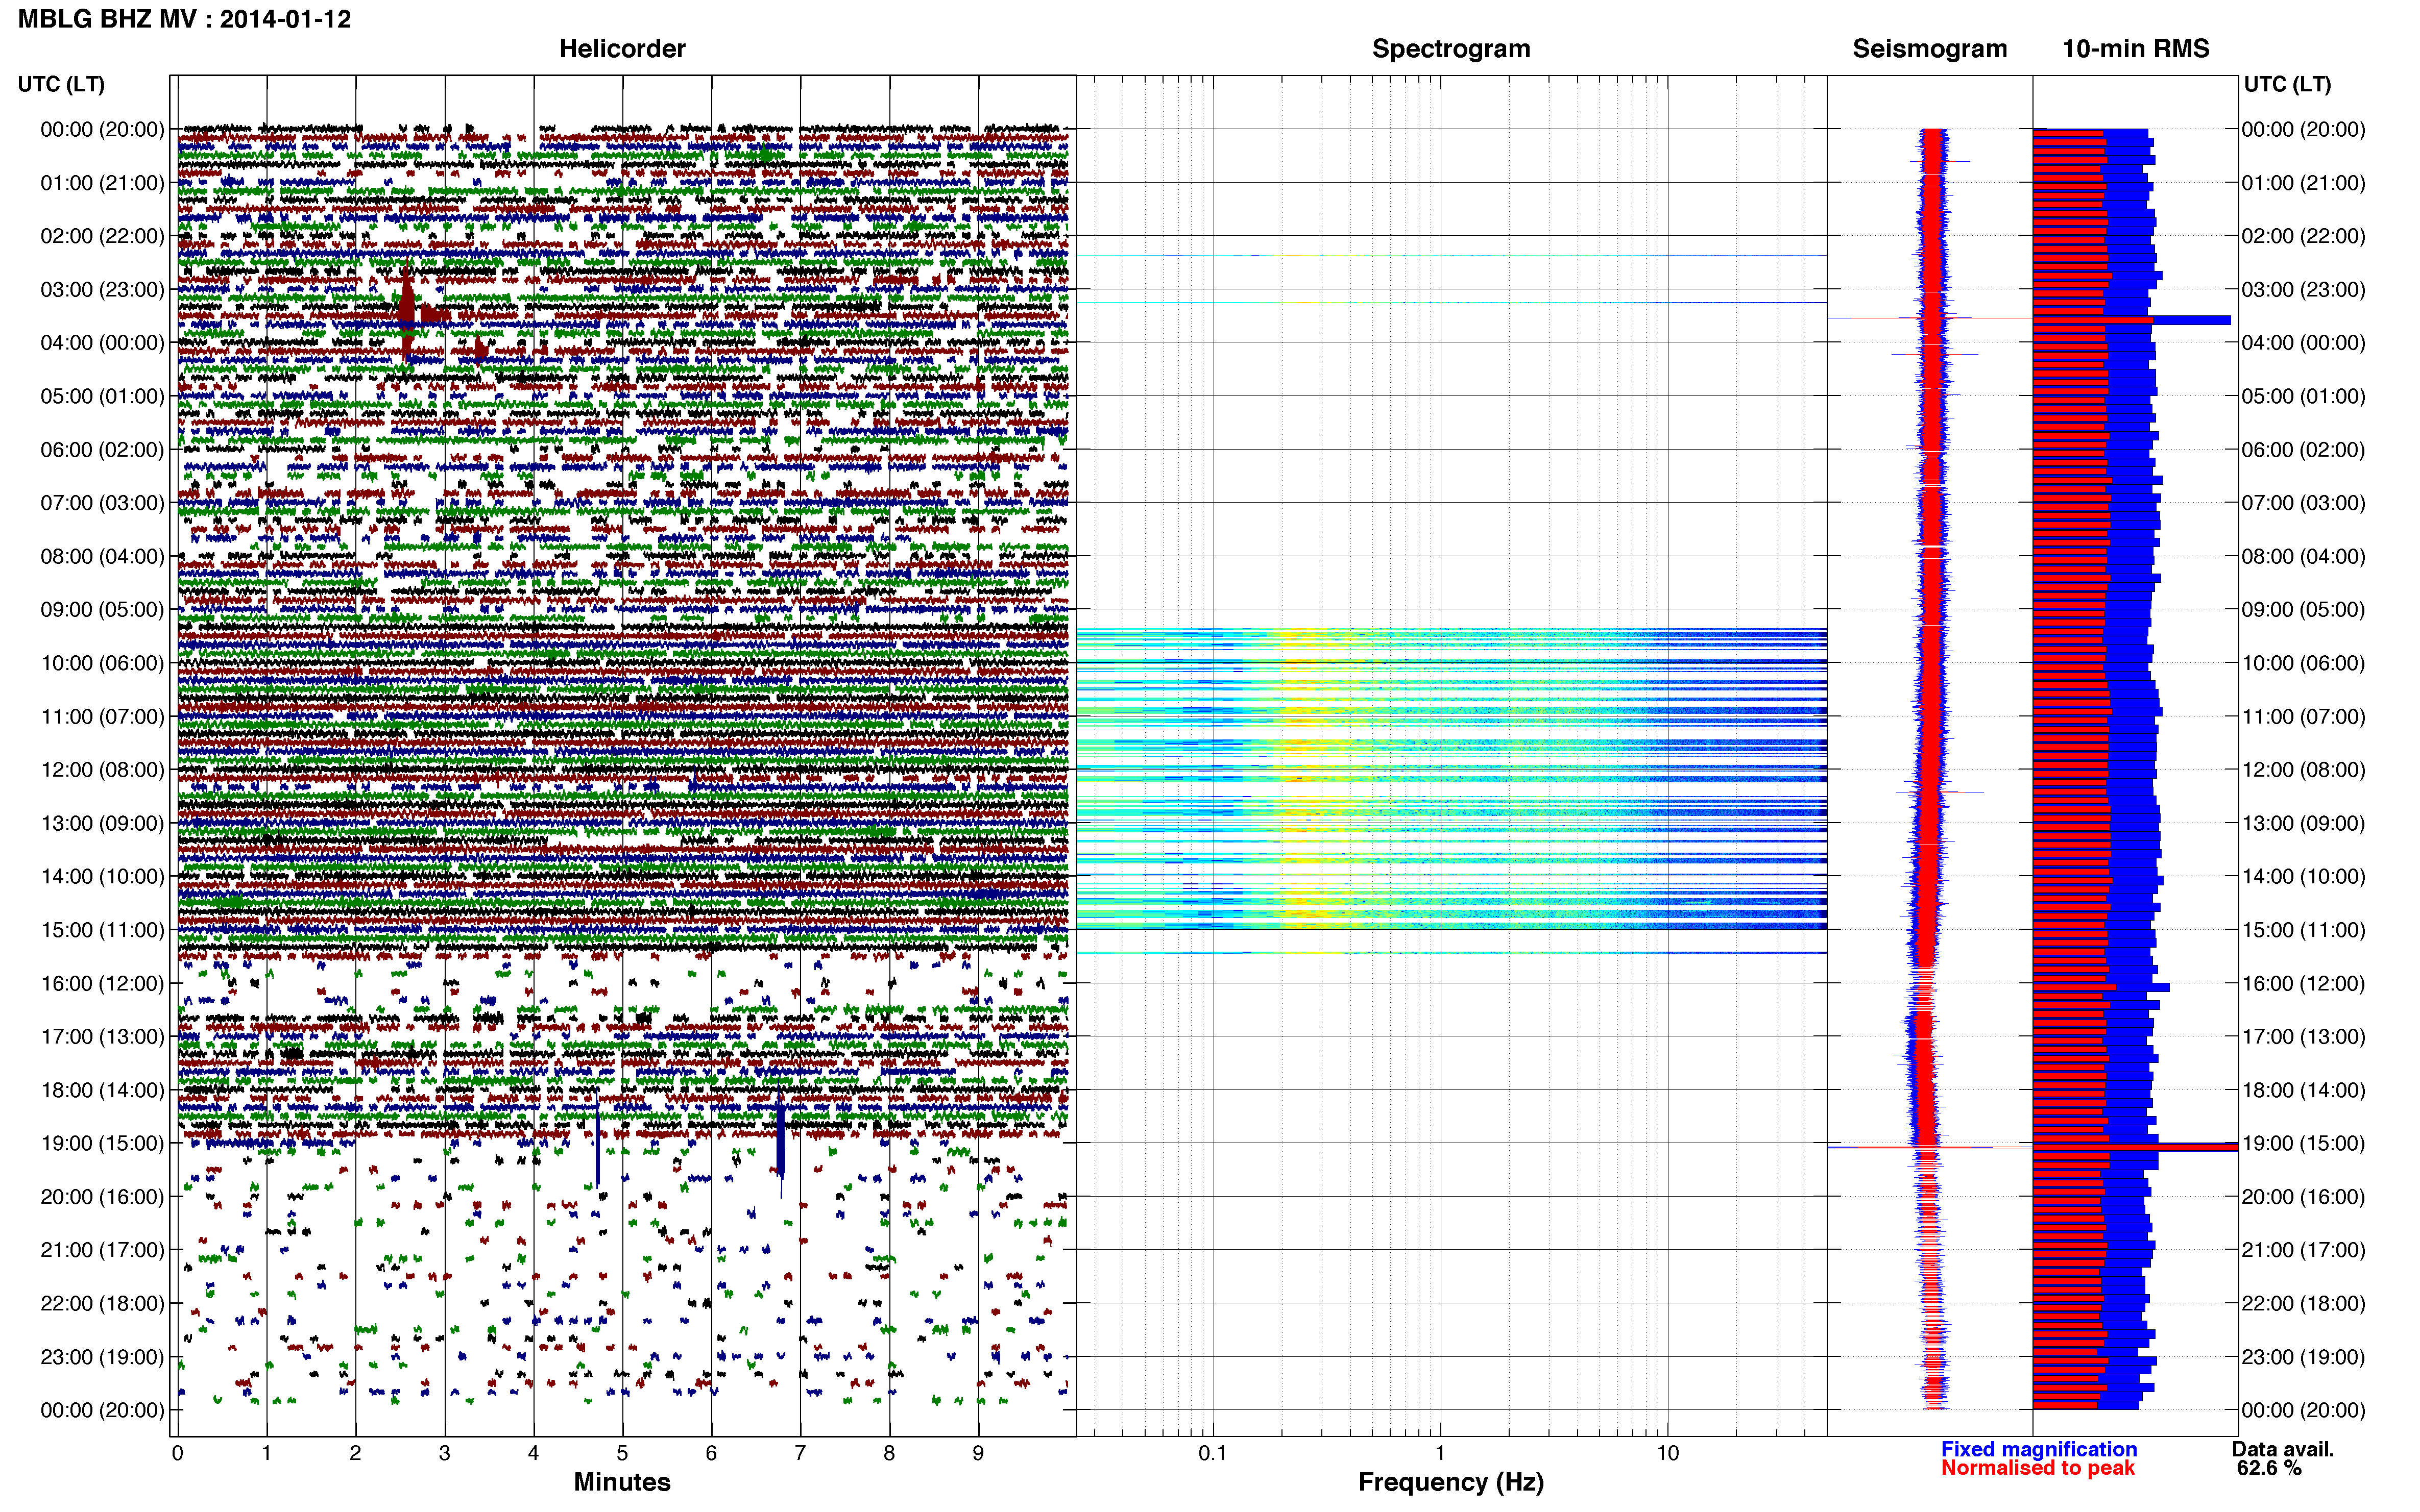The width and height of the screenshot is (2420, 1512).
Task: Click the right '07:00 (03:00)' time label
Action: click(2303, 502)
